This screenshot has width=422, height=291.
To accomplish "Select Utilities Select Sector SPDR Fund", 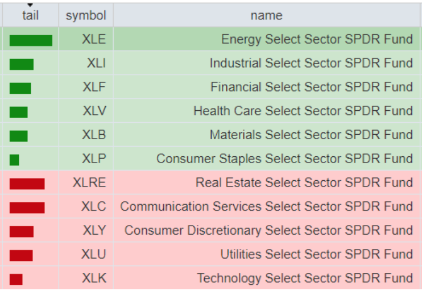I will [x=317, y=254].
